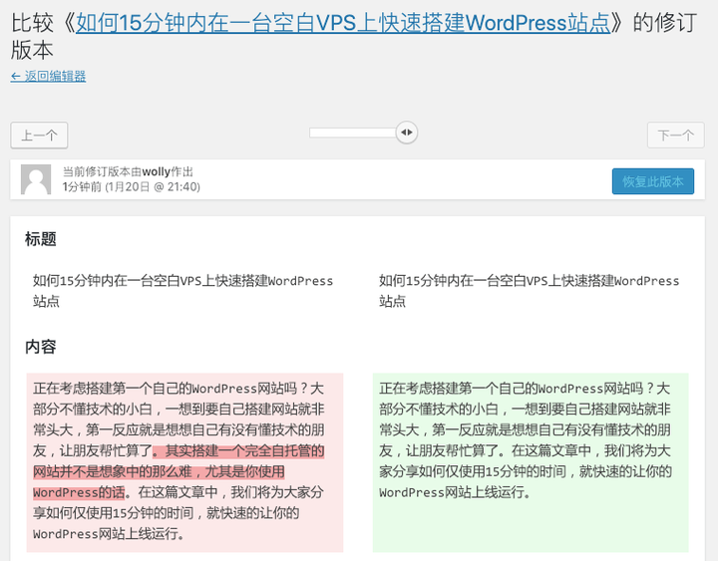Click the timestamp 1分钟前 (1月20日 @ 21:40)
Image resolution: width=718 pixels, height=561 pixels.
click(x=132, y=186)
